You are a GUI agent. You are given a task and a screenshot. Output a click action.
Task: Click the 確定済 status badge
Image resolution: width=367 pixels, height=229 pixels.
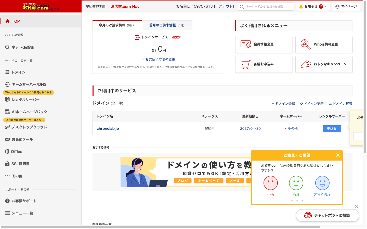point(176,37)
